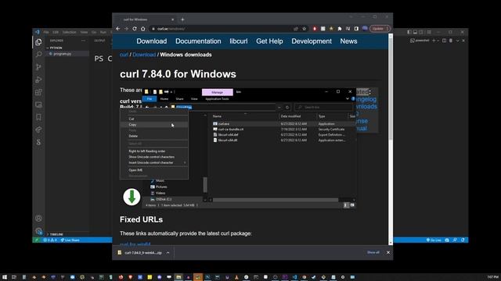
Task: Choose Open IME in context menu
Action: coord(153,170)
